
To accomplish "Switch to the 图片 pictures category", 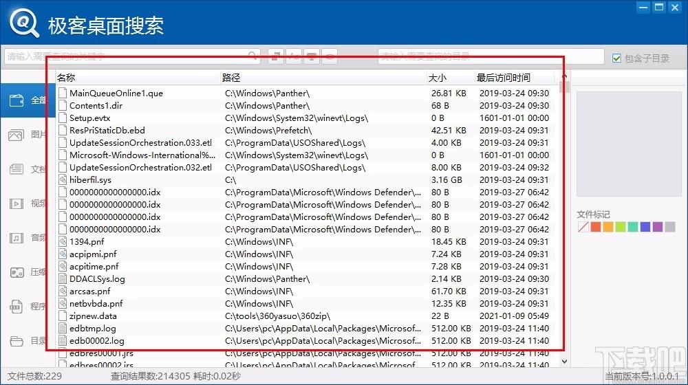I will [x=28, y=134].
